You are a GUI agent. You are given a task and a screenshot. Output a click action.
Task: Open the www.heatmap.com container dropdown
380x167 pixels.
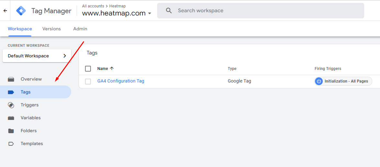[x=116, y=13]
